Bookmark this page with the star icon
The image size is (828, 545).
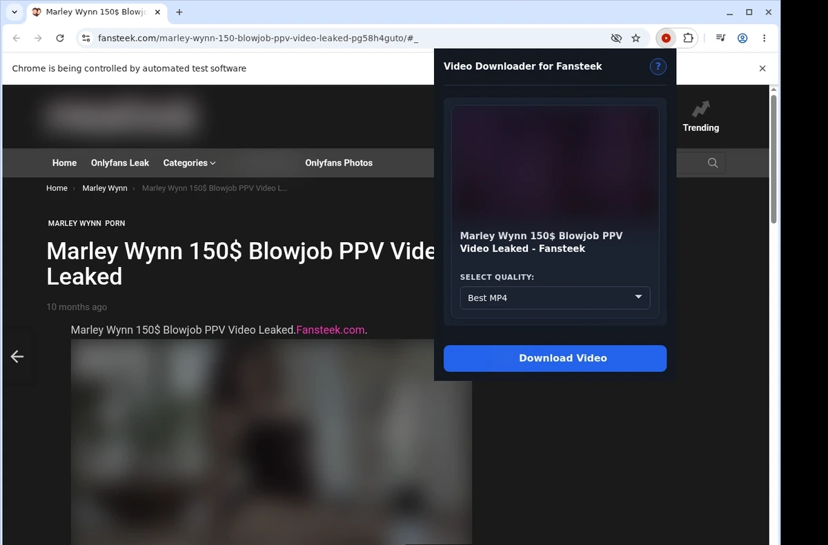[636, 39]
